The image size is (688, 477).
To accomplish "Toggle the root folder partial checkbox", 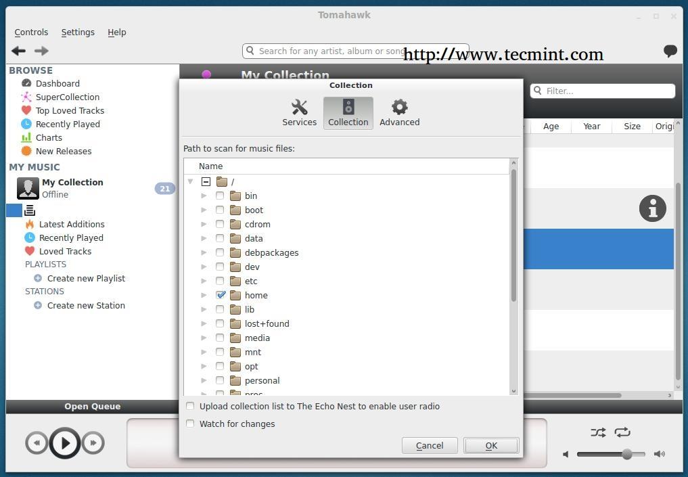I will pyautogui.click(x=206, y=181).
